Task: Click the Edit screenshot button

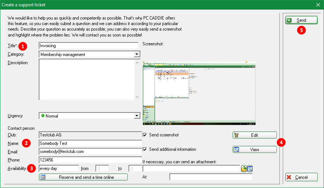Action: click(254, 135)
